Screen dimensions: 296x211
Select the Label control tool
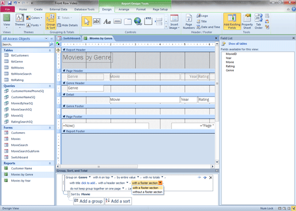coord(107,22)
